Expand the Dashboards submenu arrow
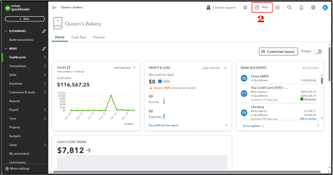This screenshot has height=175, width=333. 45,57
